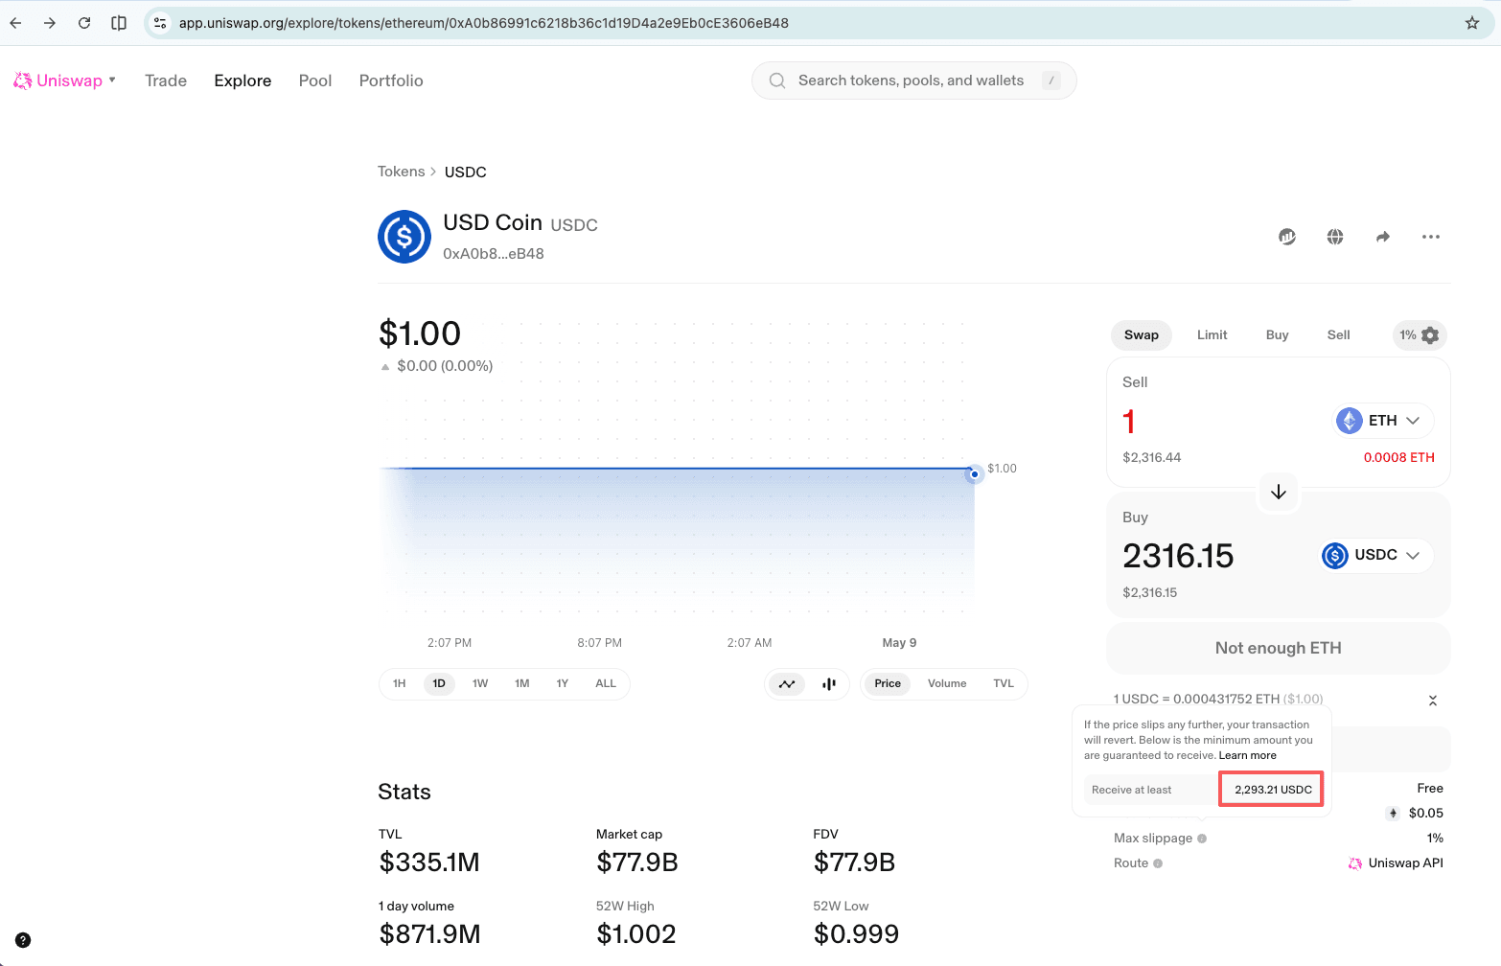This screenshot has width=1501, height=966.
Task: Click the Uniswap unicorn logo
Action: (x=22, y=81)
